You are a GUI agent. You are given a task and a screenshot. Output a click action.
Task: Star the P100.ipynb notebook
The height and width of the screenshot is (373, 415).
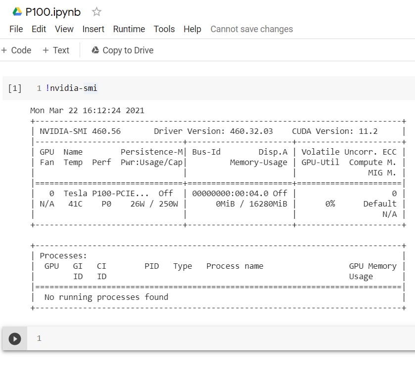(x=96, y=12)
